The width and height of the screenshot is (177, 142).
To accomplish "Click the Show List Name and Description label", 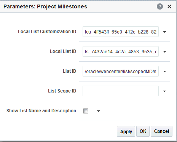I will pos(41,111).
